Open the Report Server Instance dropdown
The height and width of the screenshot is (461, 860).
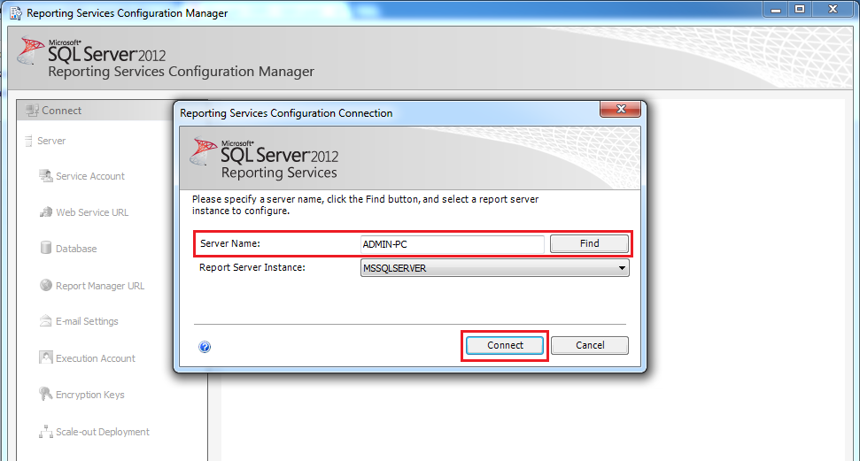(495, 268)
